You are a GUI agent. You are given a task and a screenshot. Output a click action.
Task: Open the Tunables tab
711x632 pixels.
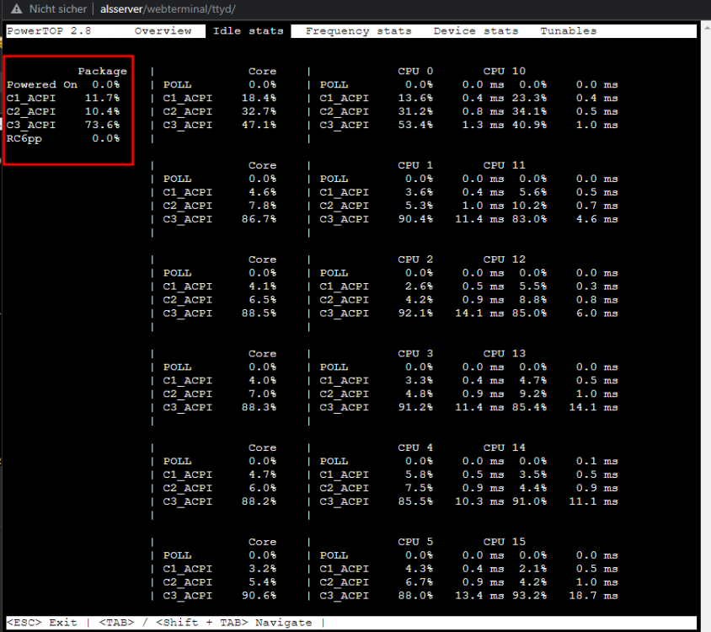pos(568,31)
